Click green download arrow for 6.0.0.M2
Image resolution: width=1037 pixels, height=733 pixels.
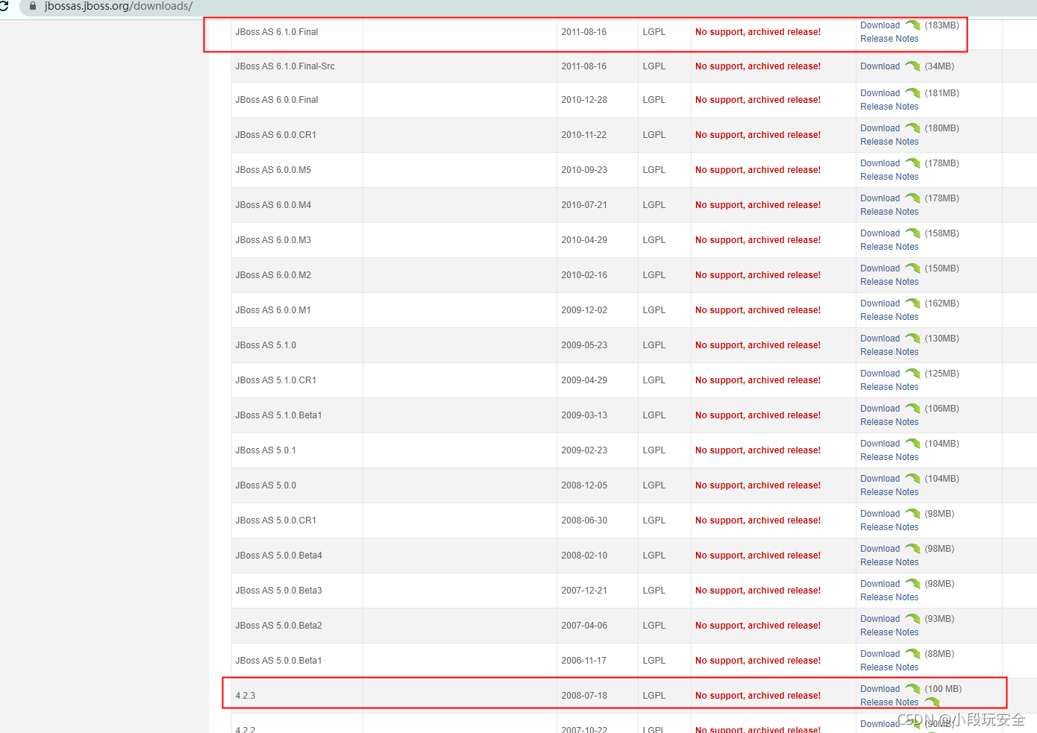(912, 268)
